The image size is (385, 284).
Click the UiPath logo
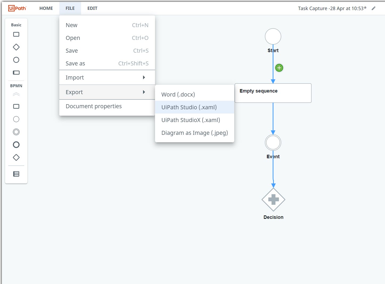pyautogui.click(x=17, y=8)
